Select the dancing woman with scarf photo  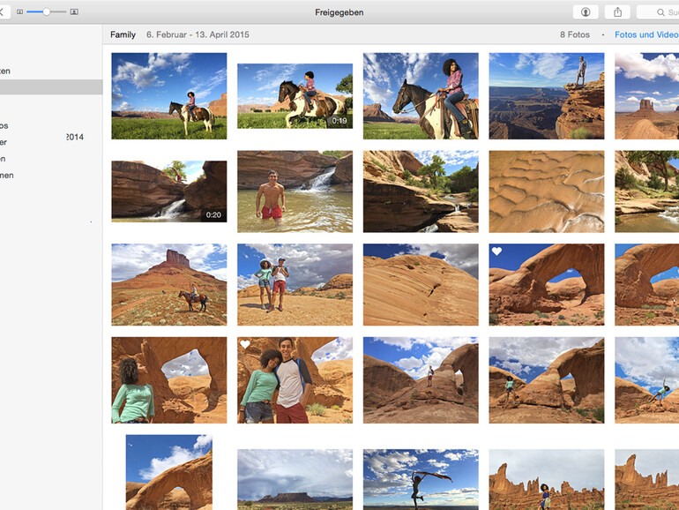421,480
